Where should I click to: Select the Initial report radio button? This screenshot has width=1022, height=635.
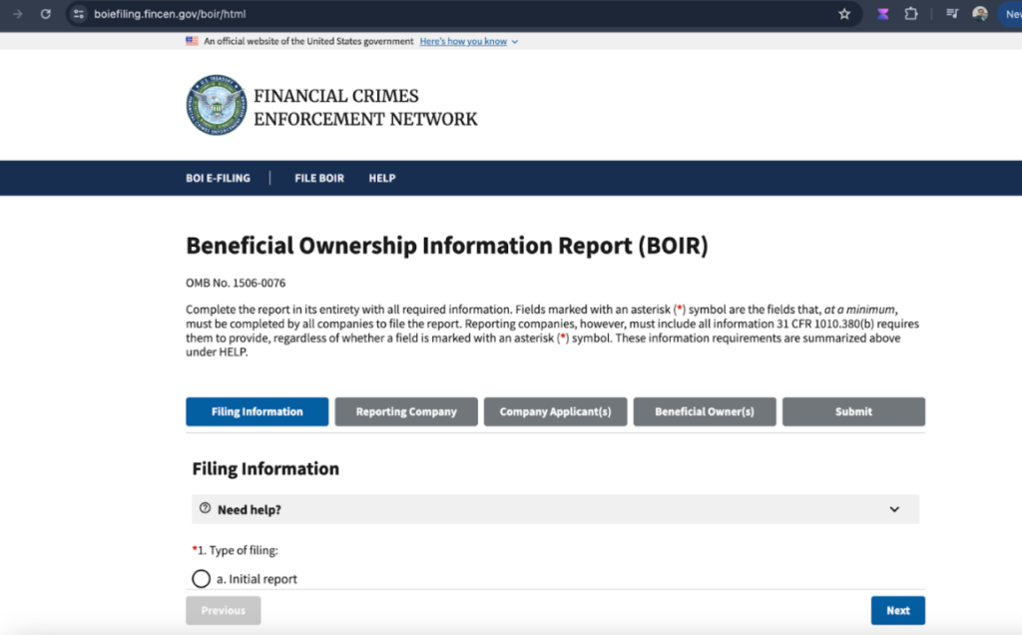pos(201,579)
